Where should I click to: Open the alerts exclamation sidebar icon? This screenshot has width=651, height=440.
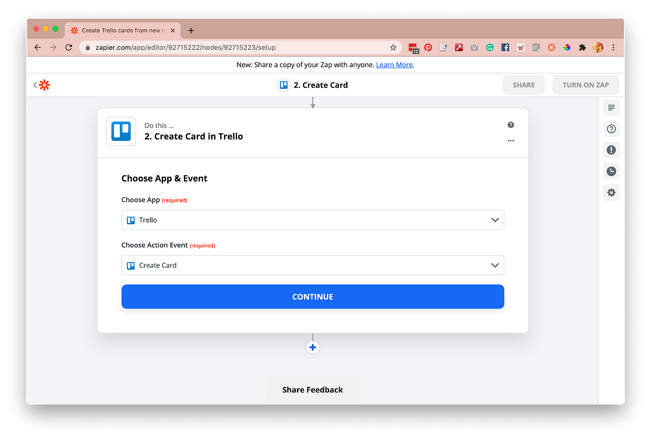[611, 150]
